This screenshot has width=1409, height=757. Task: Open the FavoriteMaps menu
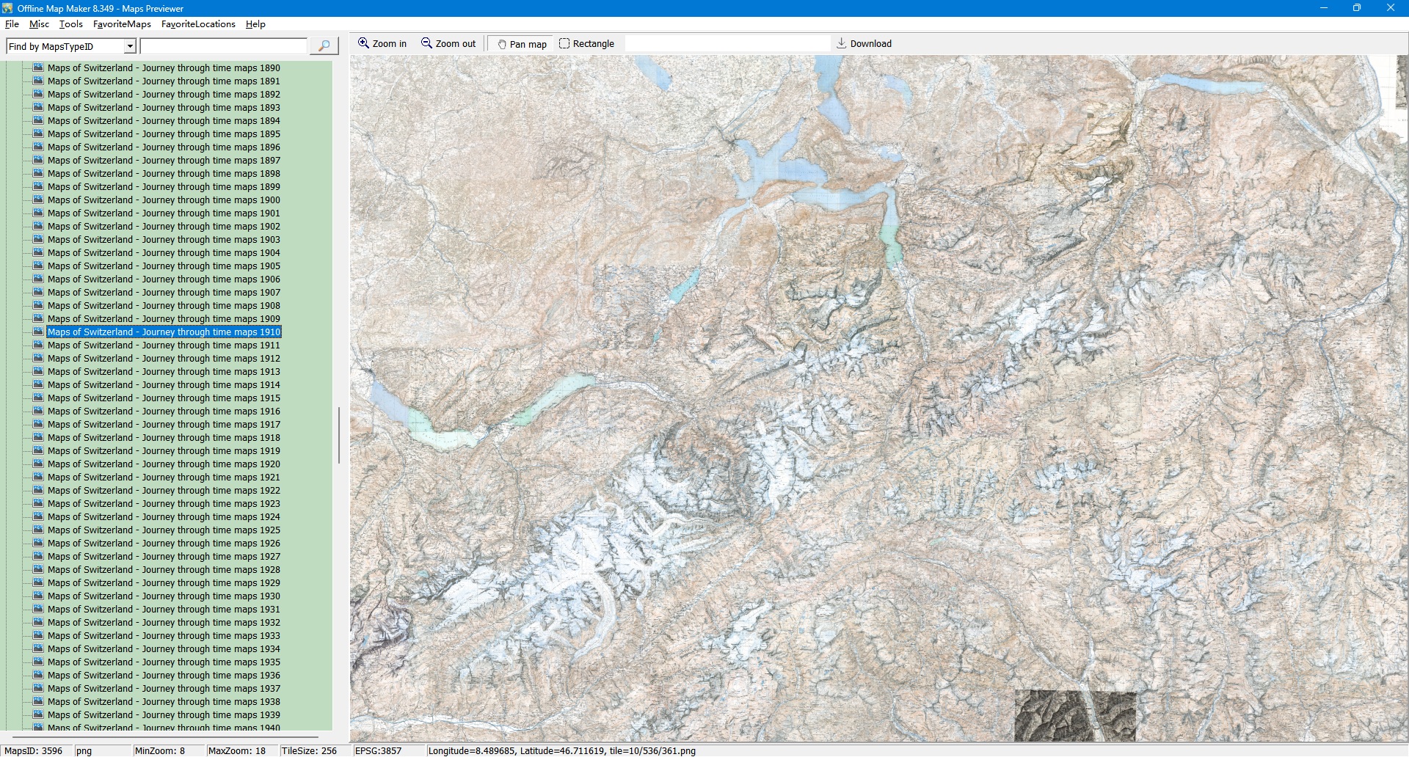[x=122, y=24]
